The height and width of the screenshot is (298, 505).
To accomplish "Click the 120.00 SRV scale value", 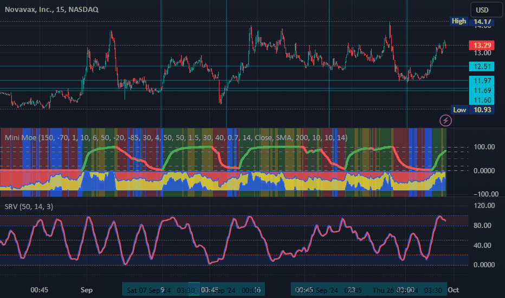I will coord(484,205).
